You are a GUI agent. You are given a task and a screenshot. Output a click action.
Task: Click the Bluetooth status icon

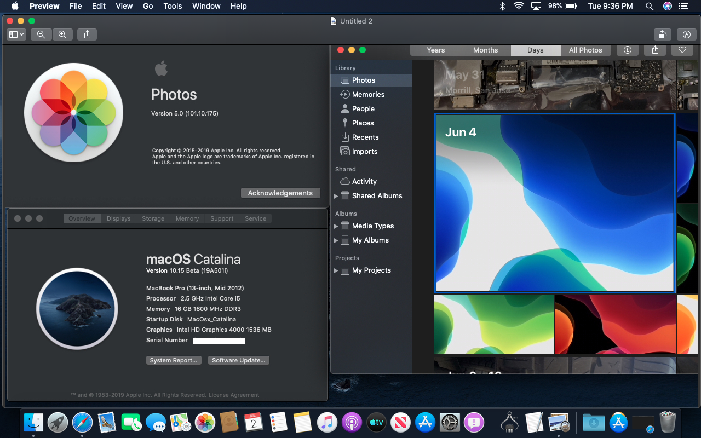[502, 6]
